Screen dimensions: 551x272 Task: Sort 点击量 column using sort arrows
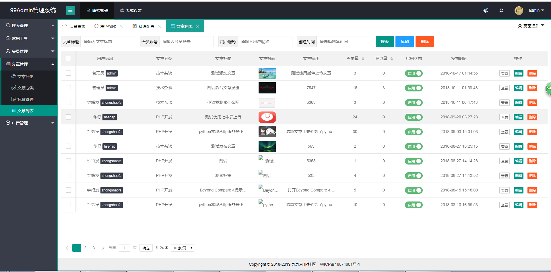363,58
